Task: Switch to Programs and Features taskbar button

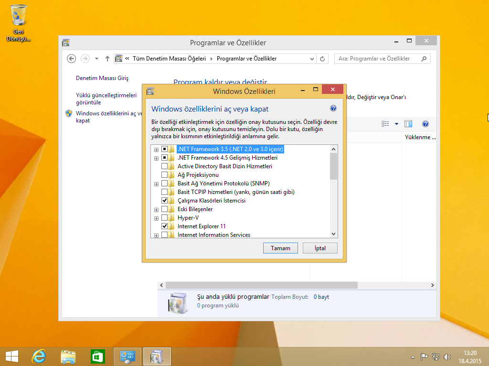Action: (157, 356)
